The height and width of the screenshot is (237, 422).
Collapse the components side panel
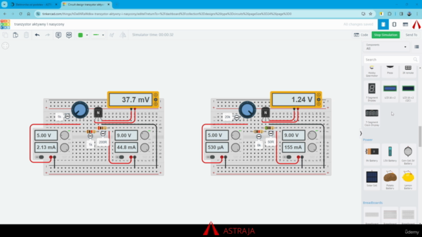361,133
